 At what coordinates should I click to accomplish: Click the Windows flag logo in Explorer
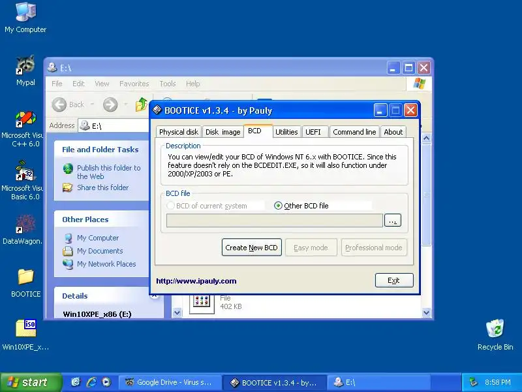[419, 84]
